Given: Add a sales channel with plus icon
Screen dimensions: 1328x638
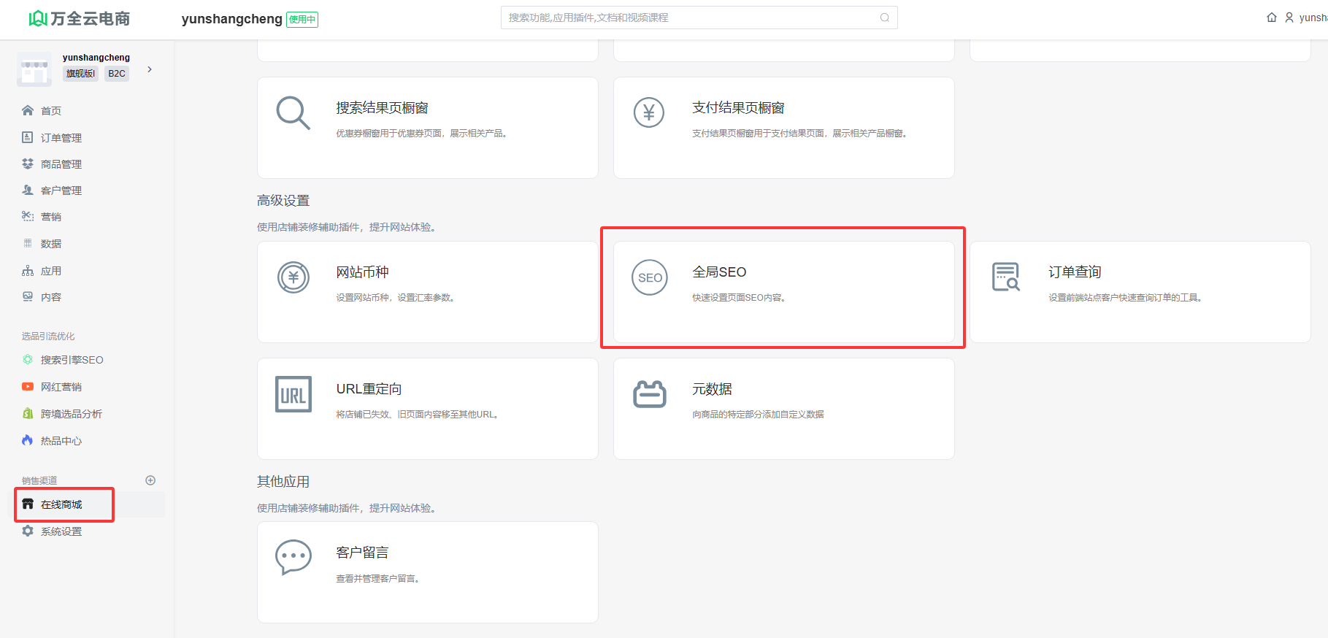Looking at the screenshot, I should 150,480.
